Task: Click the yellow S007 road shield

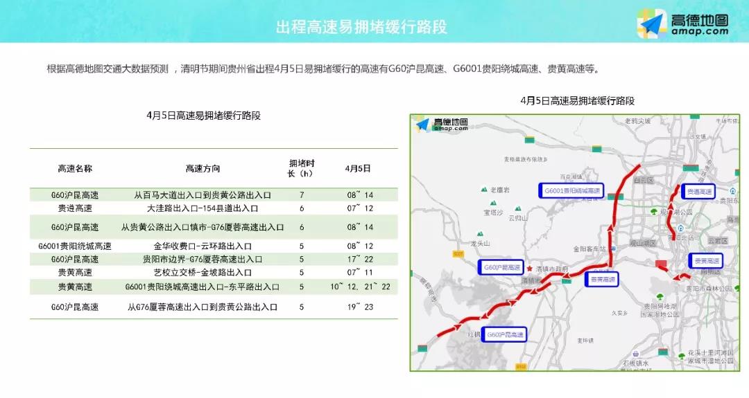Action: pyautogui.click(x=458, y=253)
